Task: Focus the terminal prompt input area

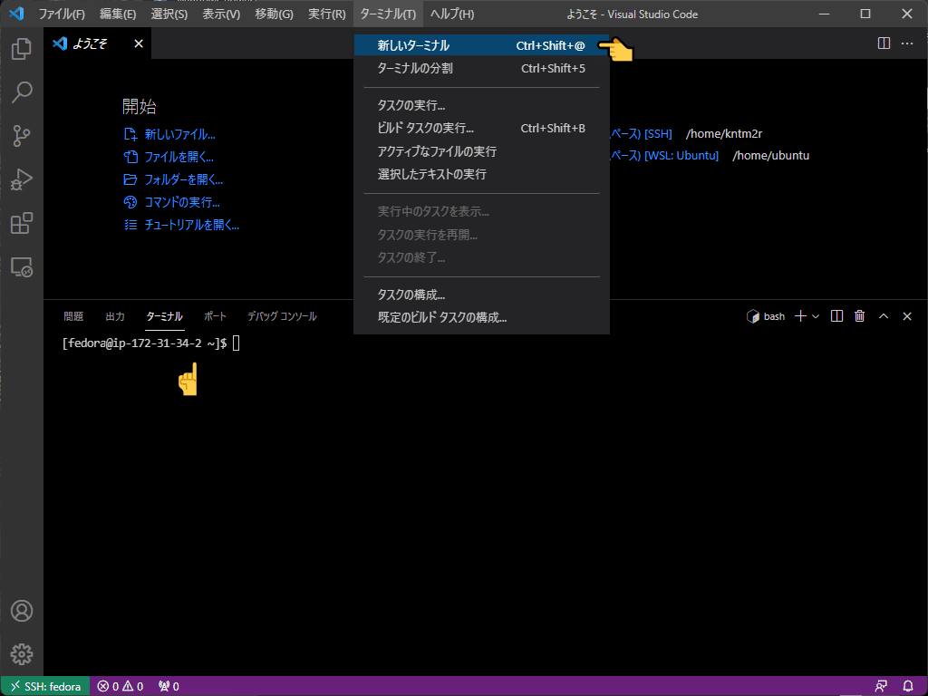Action: [236, 343]
